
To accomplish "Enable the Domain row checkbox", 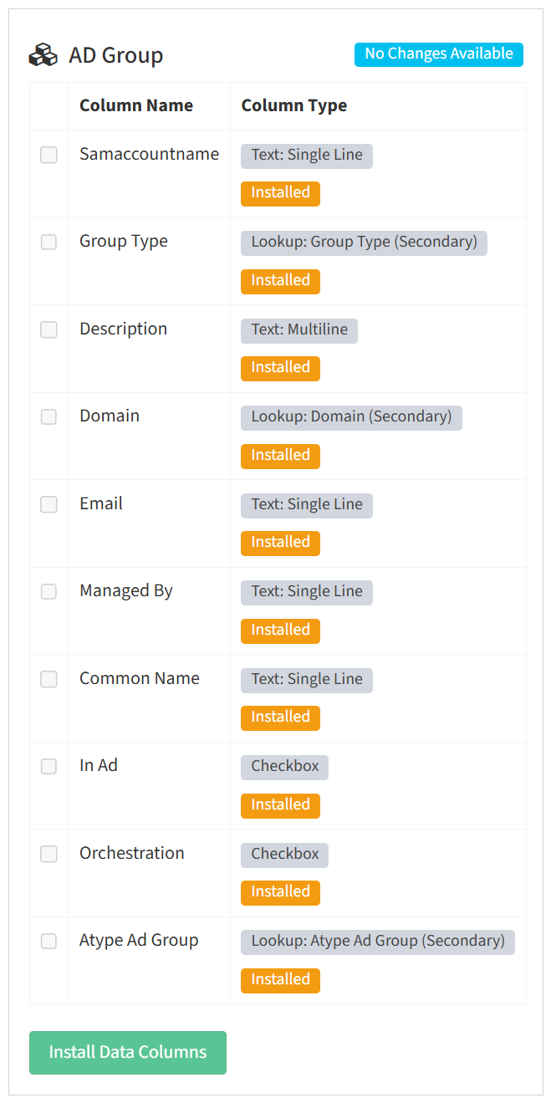I will click(49, 416).
